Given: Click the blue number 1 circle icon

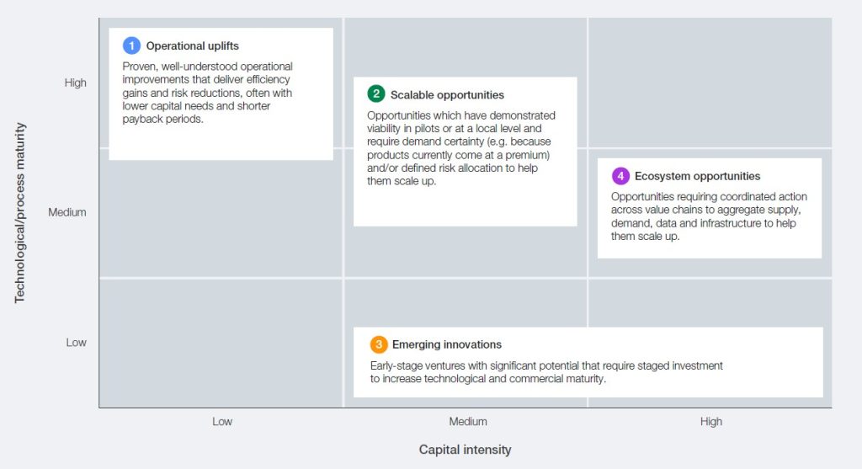Looking at the screenshot, I should [131, 45].
